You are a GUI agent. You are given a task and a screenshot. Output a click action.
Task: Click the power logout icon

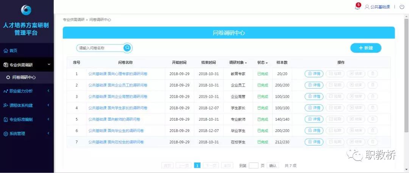coord(401,7)
